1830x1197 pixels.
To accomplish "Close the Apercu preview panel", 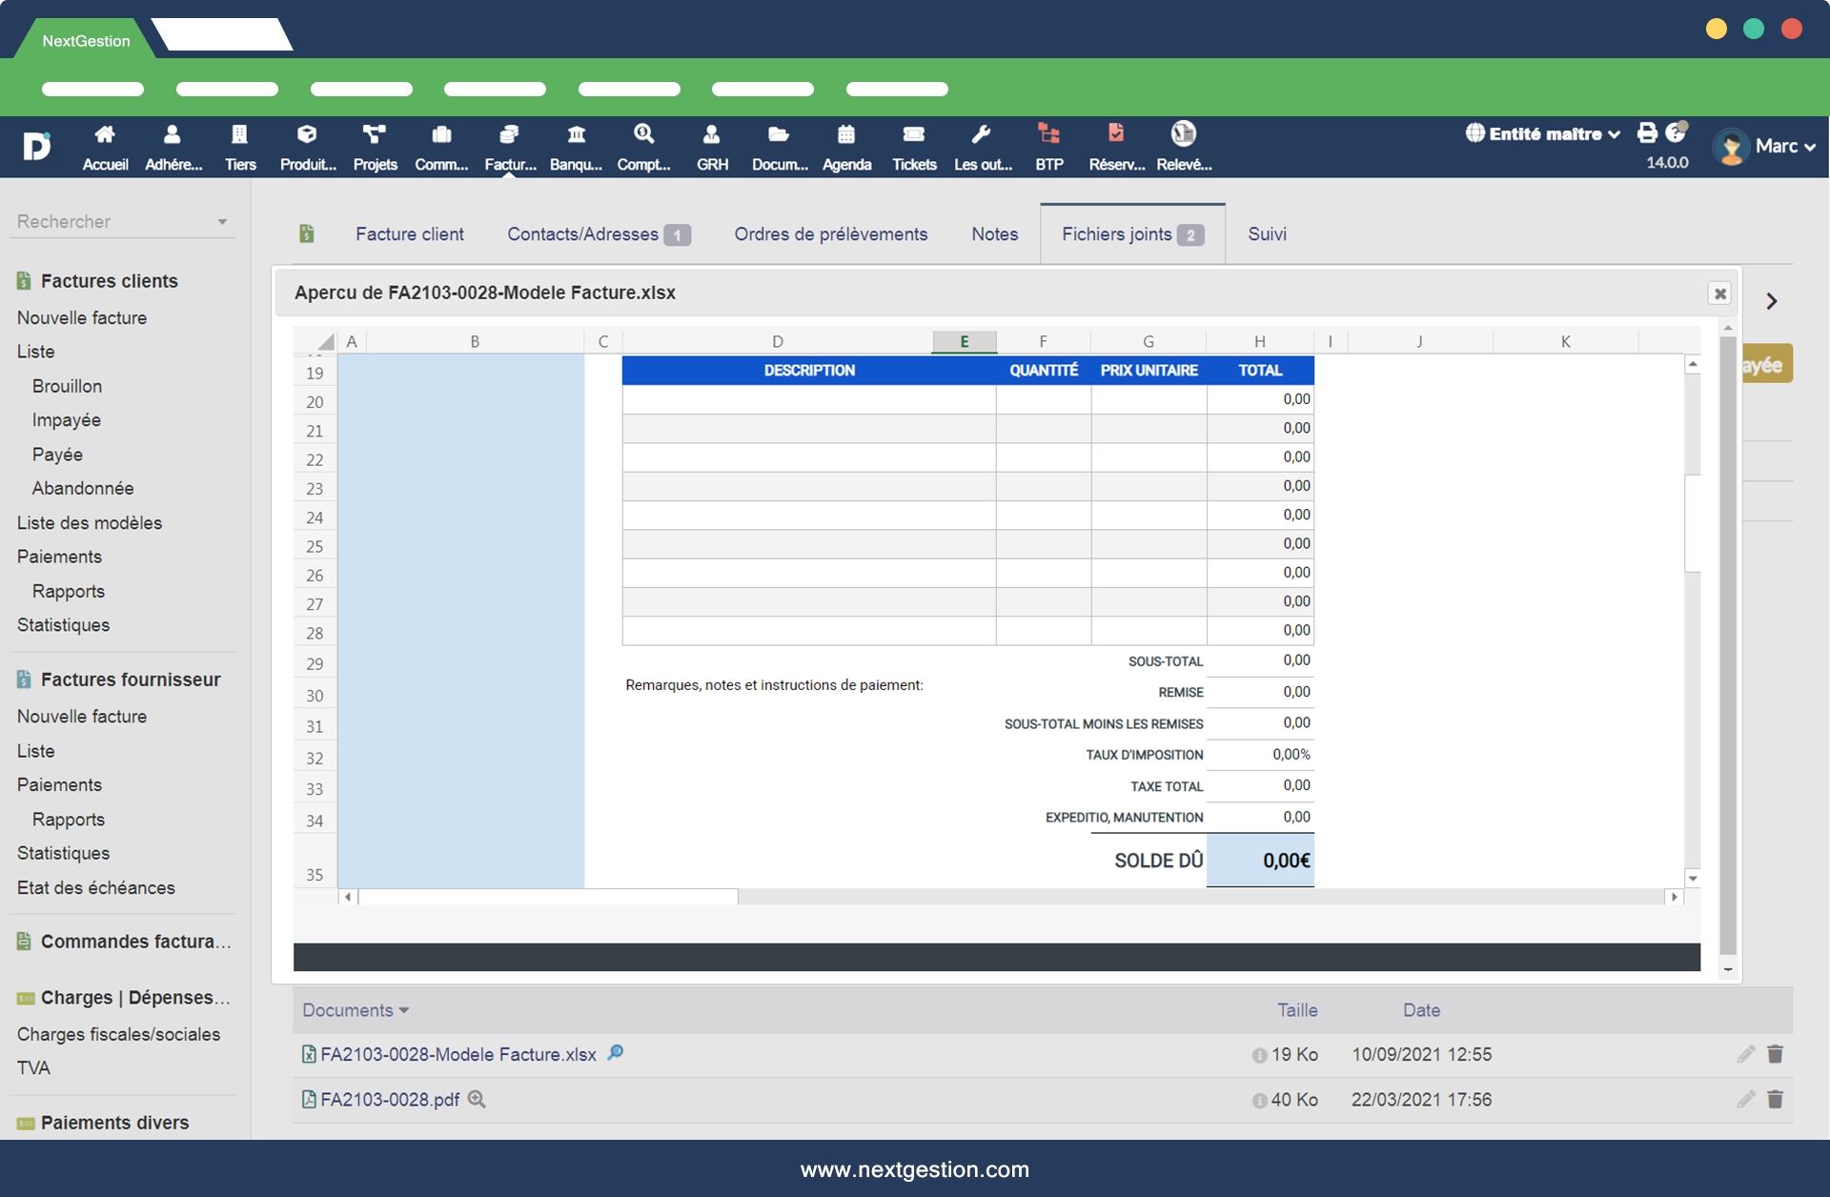I will 1719,294.
